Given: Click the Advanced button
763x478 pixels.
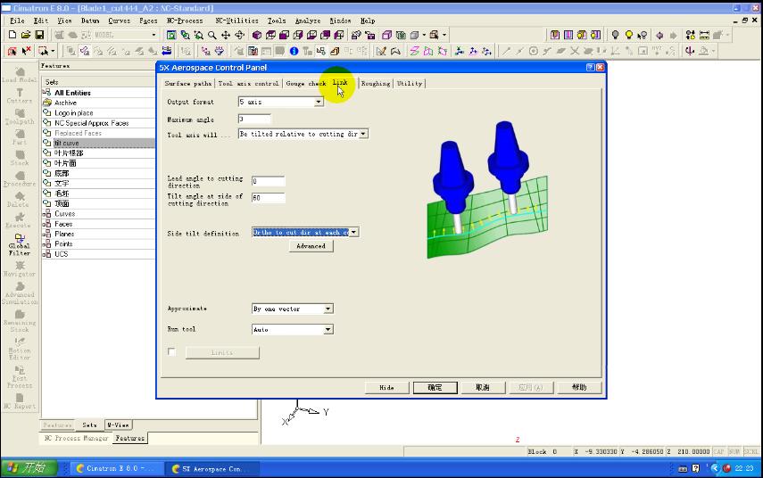Looking at the screenshot, I should [311, 246].
